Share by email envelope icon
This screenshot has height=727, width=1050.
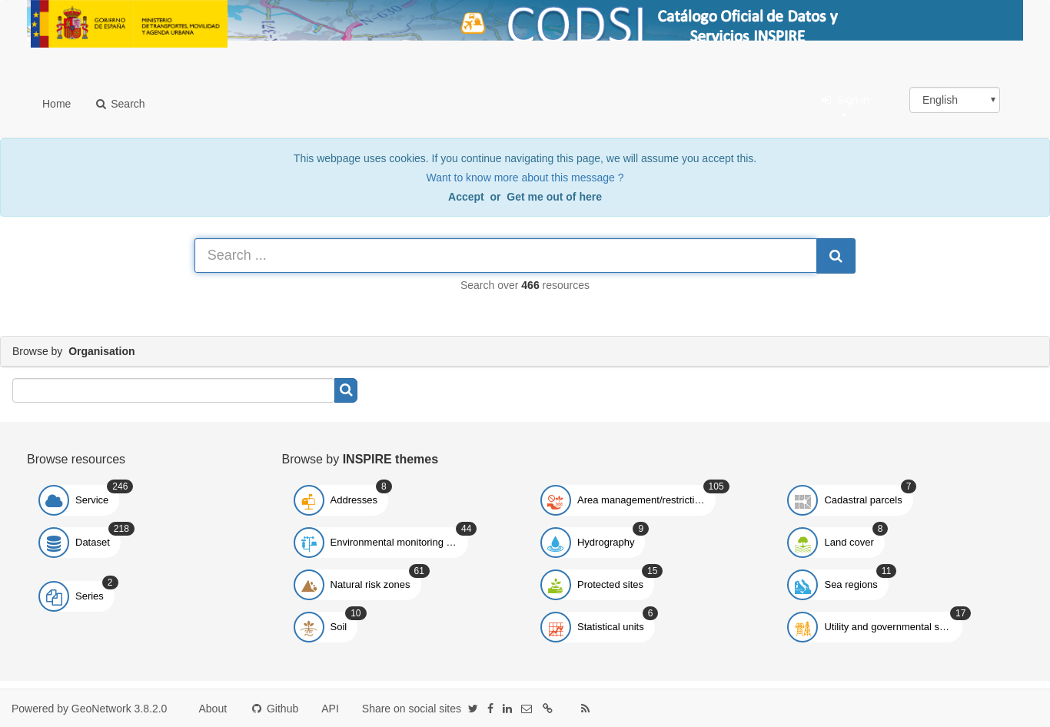527,709
